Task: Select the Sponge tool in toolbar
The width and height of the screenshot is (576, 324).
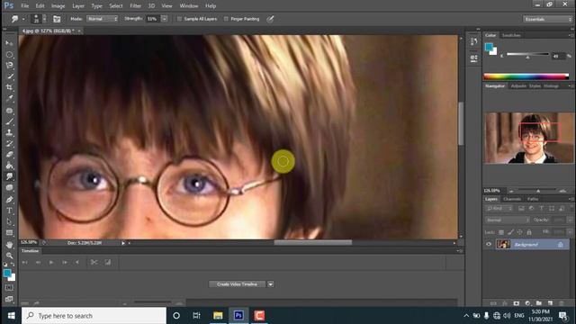Action: [9, 188]
